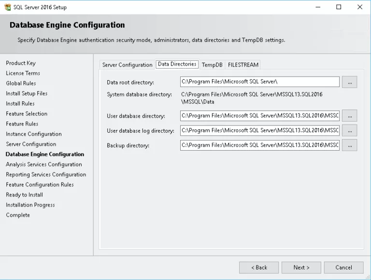Select Ready to Install step
Image resolution: width=371 pixels, height=280 pixels.
(x=24, y=195)
